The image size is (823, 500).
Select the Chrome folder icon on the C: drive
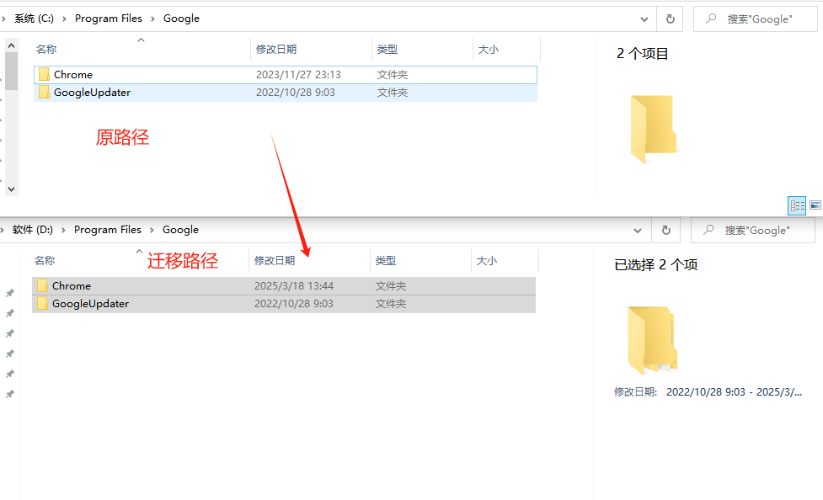point(44,75)
